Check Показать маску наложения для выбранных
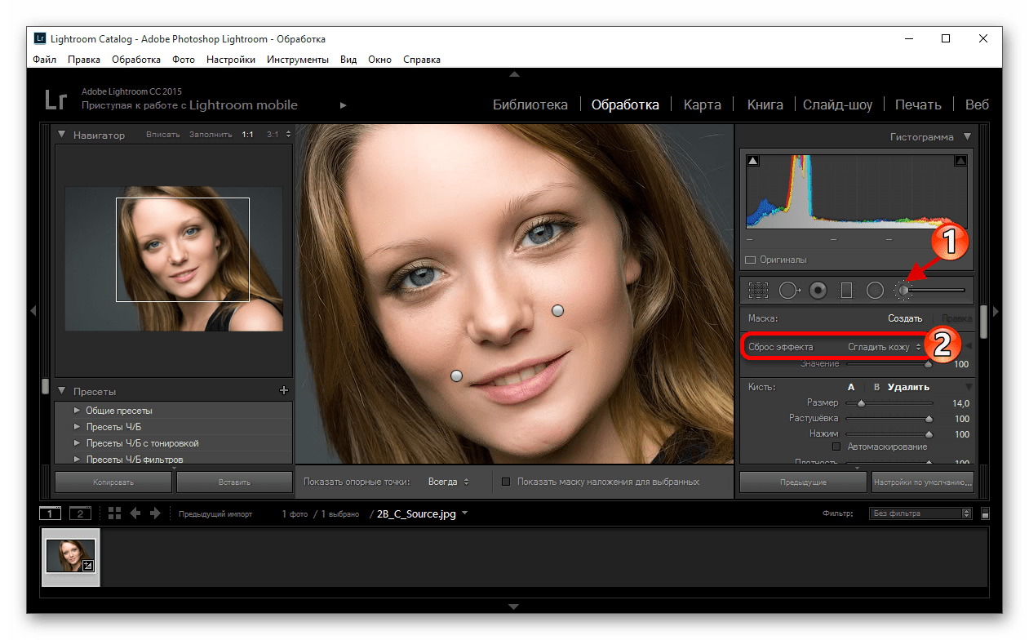This screenshot has height=640, width=1029. tap(506, 482)
